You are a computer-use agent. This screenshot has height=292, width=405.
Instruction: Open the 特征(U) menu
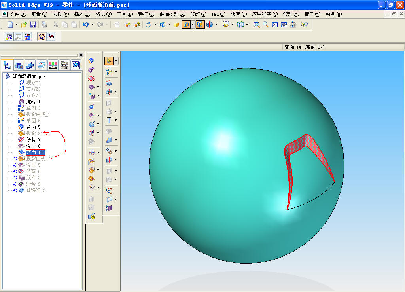146,14
